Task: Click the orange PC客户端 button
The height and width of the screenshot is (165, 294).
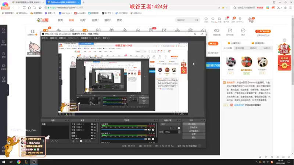Action: tap(263, 32)
